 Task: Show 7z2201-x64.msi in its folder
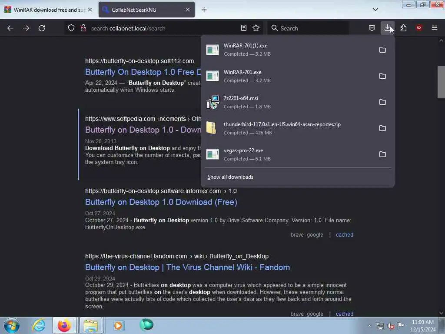pos(382,102)
